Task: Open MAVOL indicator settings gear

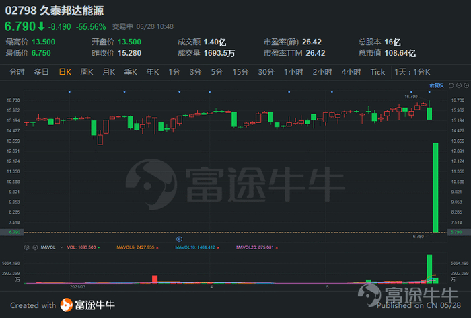Action: click(x=26, y=247)
